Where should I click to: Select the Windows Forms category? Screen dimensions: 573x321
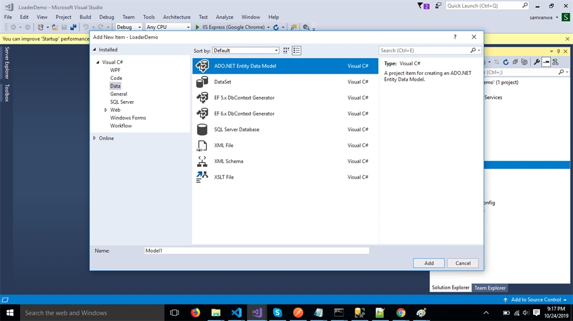(128, 118)
